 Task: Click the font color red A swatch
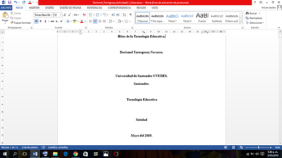pos(82,21)
